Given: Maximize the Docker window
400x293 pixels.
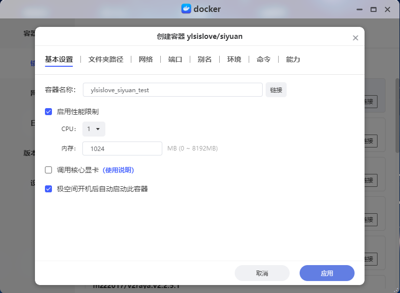Looking at the screenshot, I should pos(373,9).
